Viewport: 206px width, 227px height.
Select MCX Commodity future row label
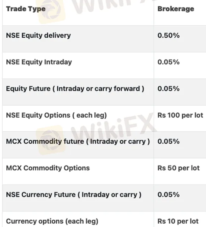click(78, 141)
